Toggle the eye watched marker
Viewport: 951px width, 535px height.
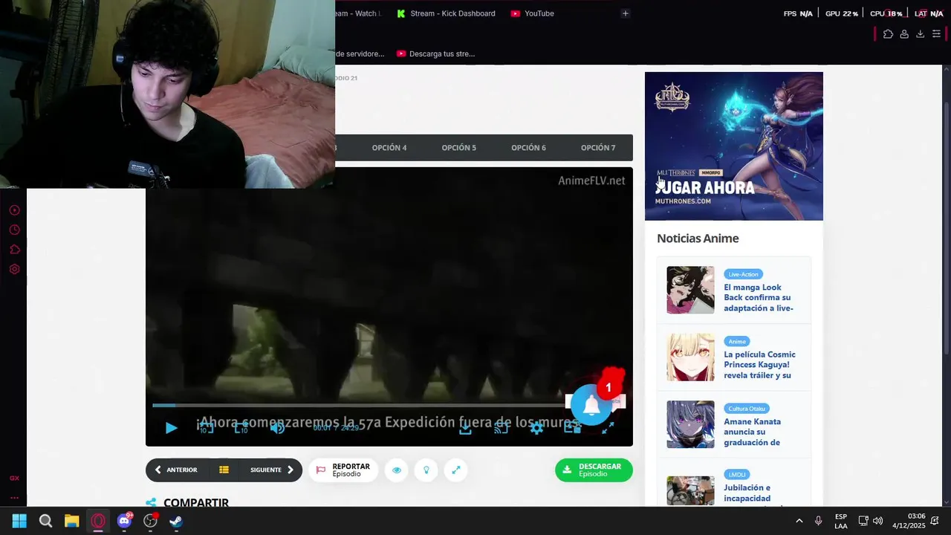tap(397, 470)
